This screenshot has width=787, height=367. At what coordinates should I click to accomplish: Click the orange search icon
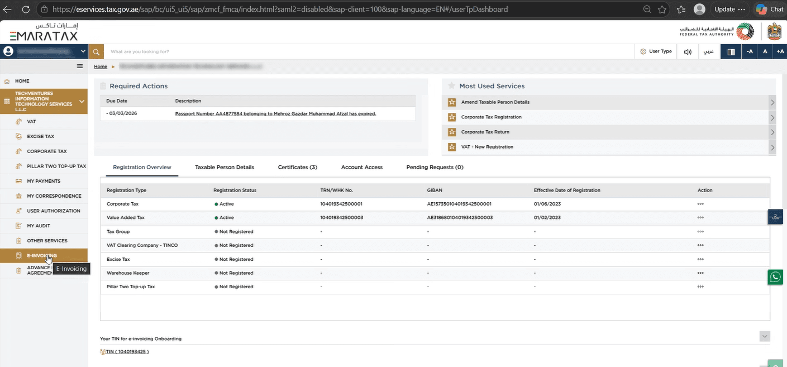(x=96, y=51)
